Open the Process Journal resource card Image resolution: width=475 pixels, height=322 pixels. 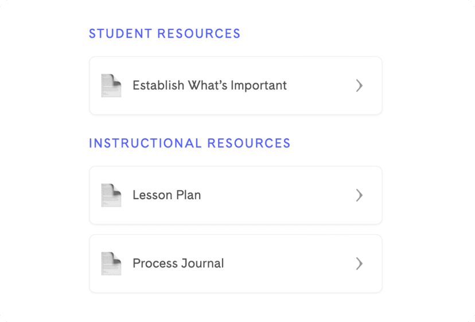tap(236, 263)
